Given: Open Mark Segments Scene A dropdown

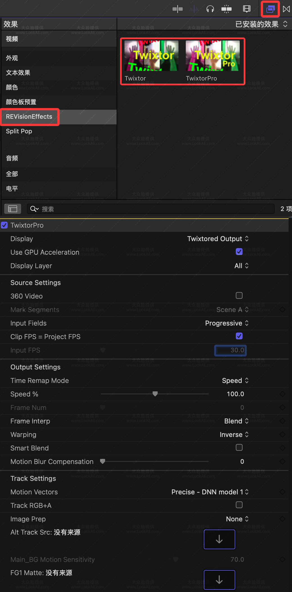Looking at the screenshot, I should tap(233, 310).
